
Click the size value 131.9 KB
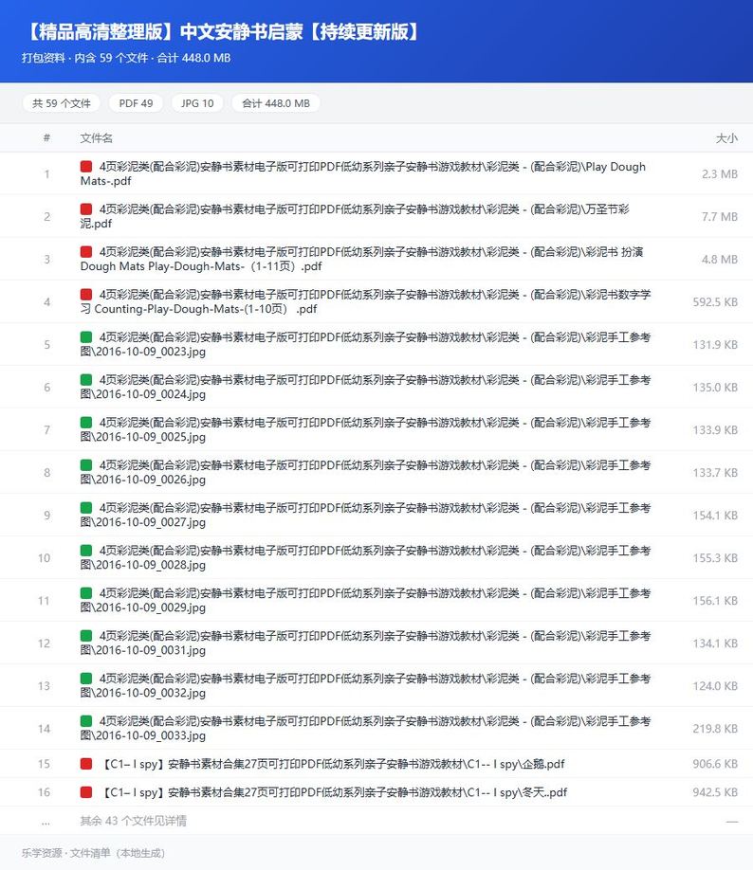coord(715,345)
